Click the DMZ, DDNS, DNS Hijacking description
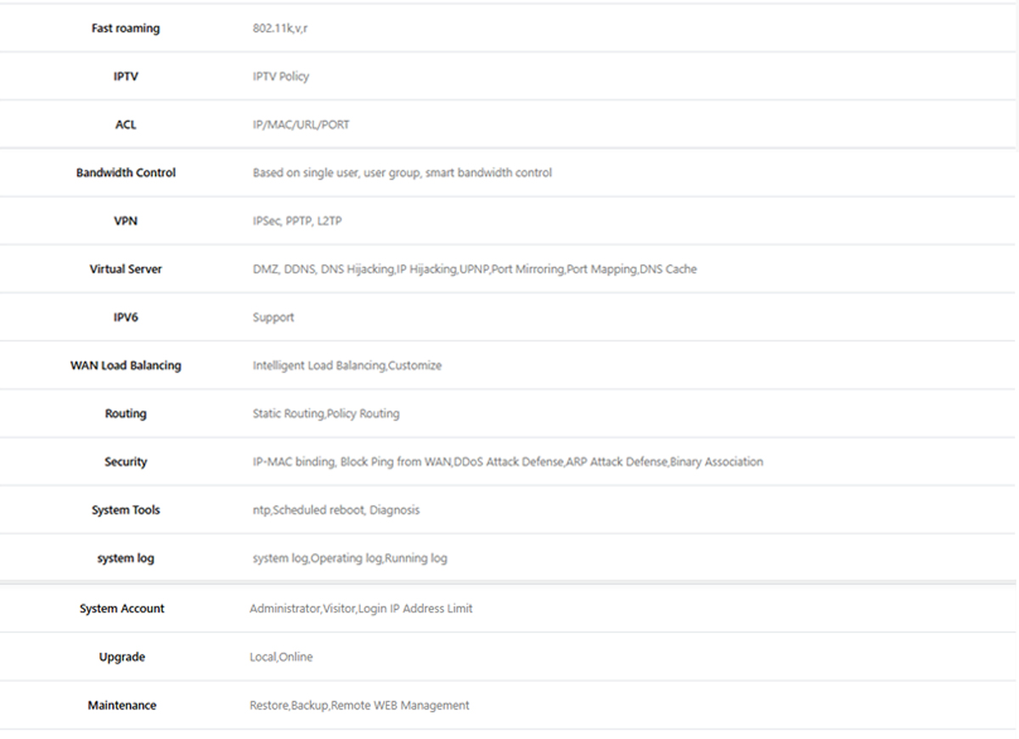The width and height of the screenshot is (1019, 739). 474,269
